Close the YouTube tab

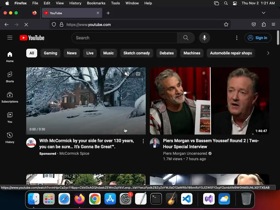point(98,13)
